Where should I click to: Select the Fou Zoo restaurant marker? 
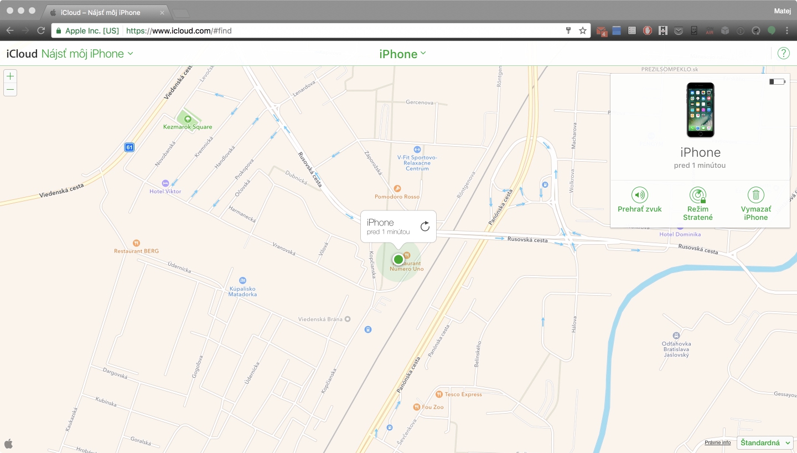pyautogui.click(x=417, y=407)
